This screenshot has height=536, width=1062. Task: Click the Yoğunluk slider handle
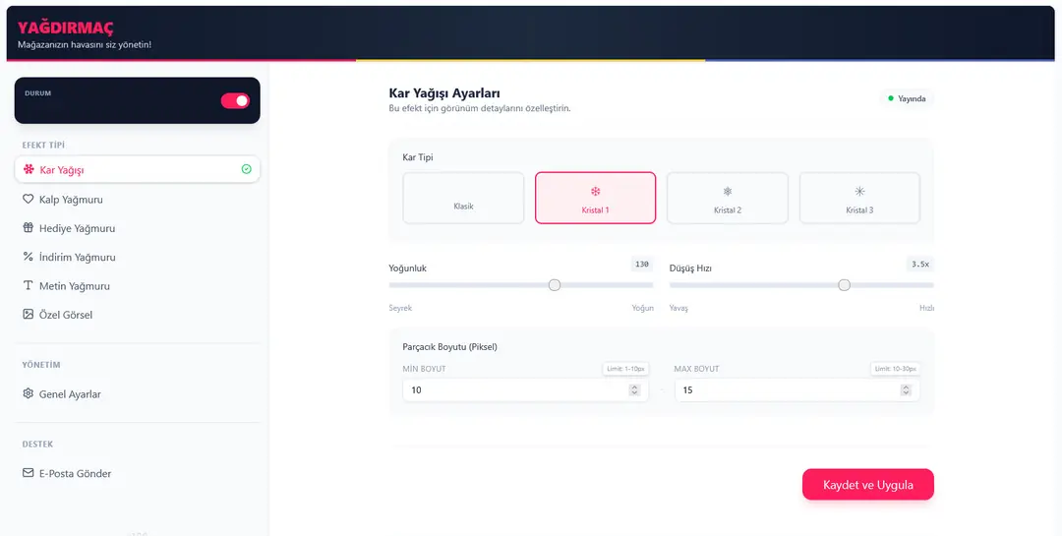click(x=555, y=285)
